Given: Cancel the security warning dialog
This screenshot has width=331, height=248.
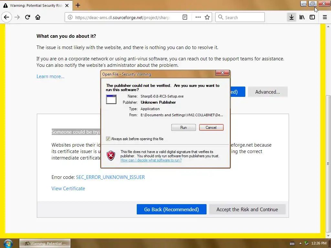Looking at the screenshot, I should (x=211, y=127).
